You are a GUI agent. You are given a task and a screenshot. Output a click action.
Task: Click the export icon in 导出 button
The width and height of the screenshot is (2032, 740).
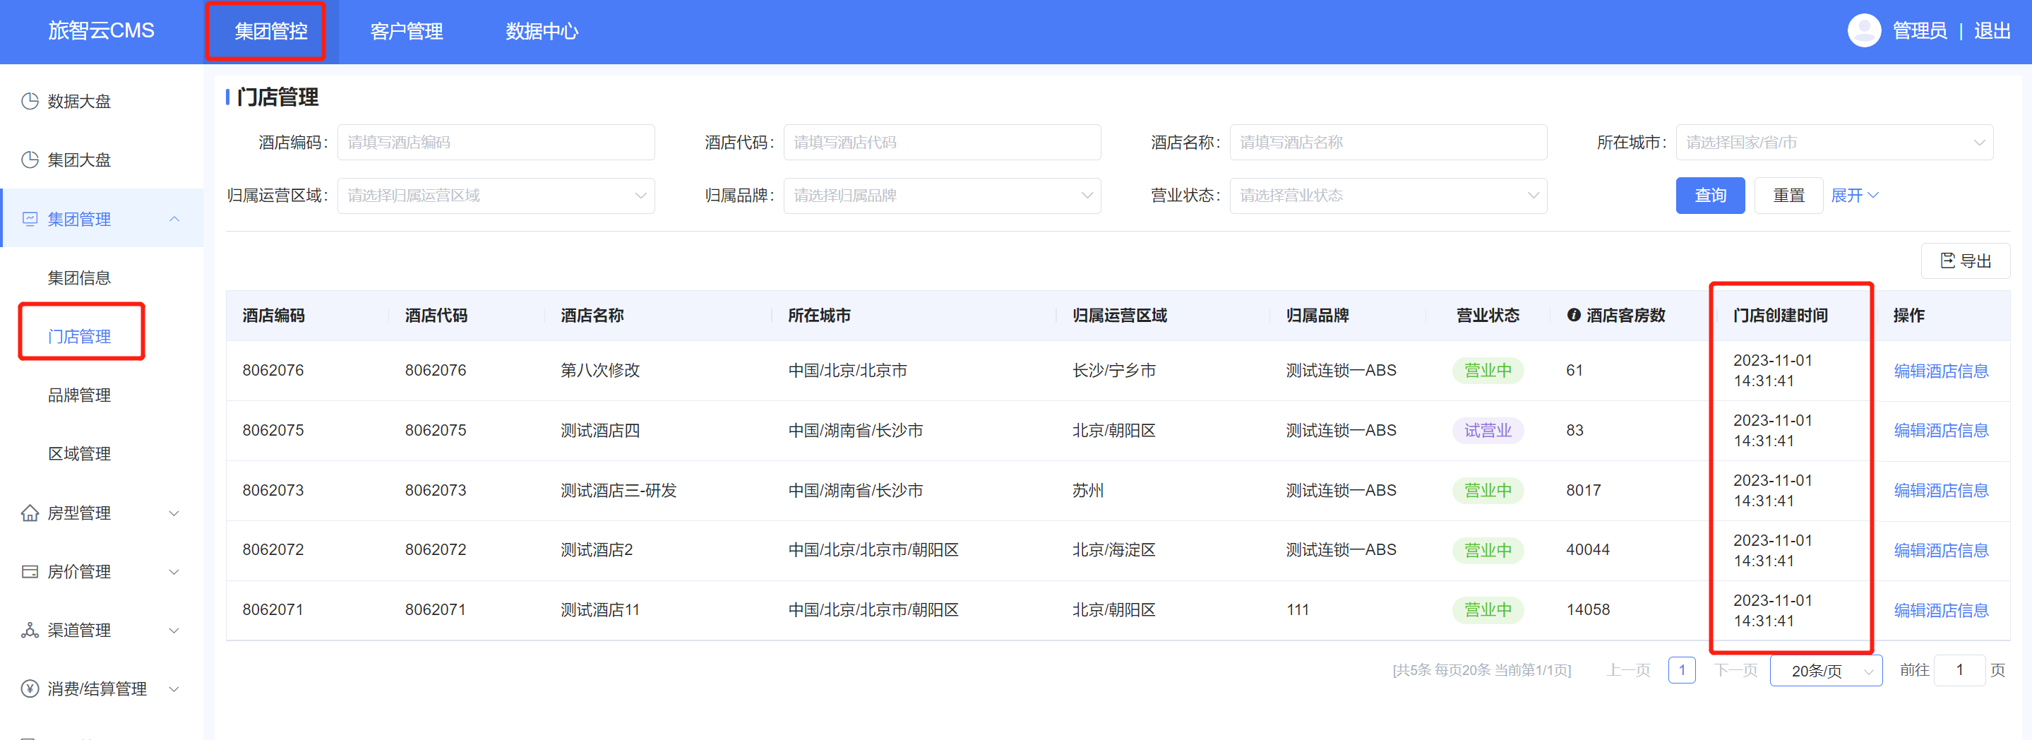[x=1947, y=261]
